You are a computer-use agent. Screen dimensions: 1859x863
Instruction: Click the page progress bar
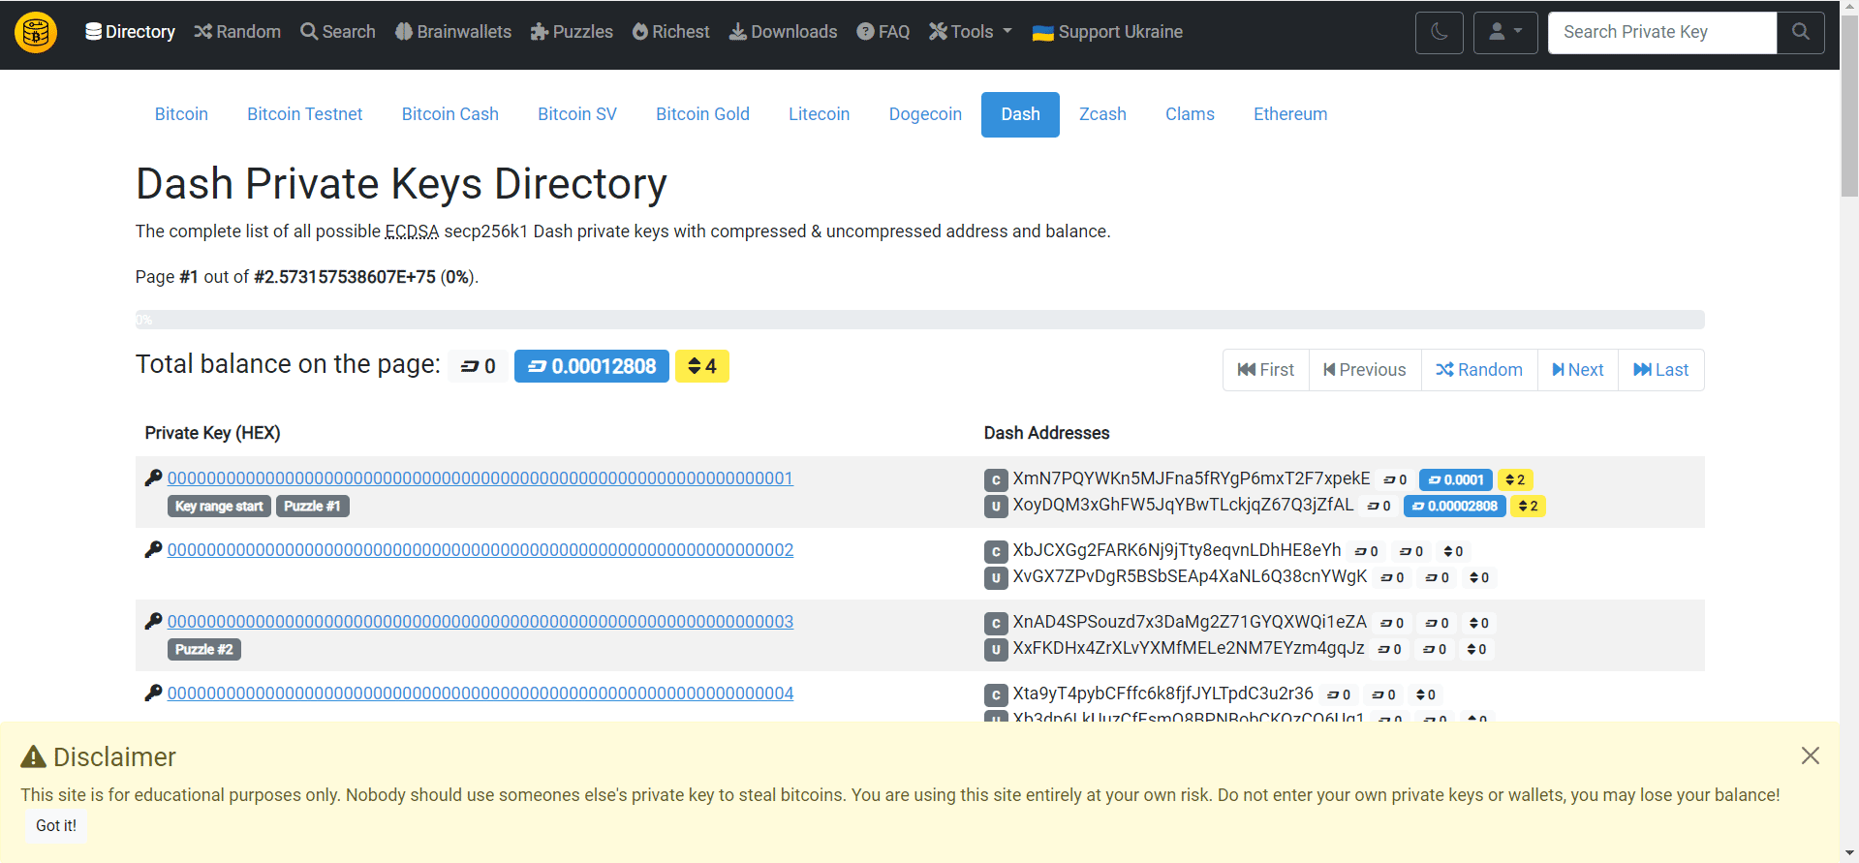click(x=919, y=320)
